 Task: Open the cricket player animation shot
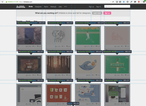coord(88,36)
